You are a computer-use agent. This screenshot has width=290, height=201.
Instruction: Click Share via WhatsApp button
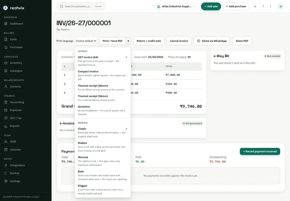click(x=212, y=41)
